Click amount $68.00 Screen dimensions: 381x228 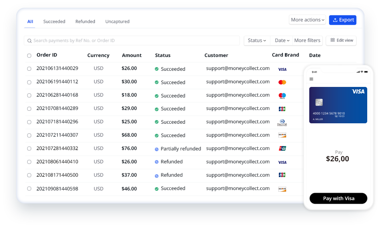(x=129, y=135)
